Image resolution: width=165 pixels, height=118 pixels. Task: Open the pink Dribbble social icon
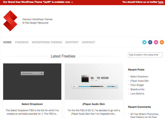(156, 42)
